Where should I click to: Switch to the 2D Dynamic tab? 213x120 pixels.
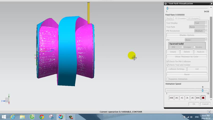tap(193, 18)
